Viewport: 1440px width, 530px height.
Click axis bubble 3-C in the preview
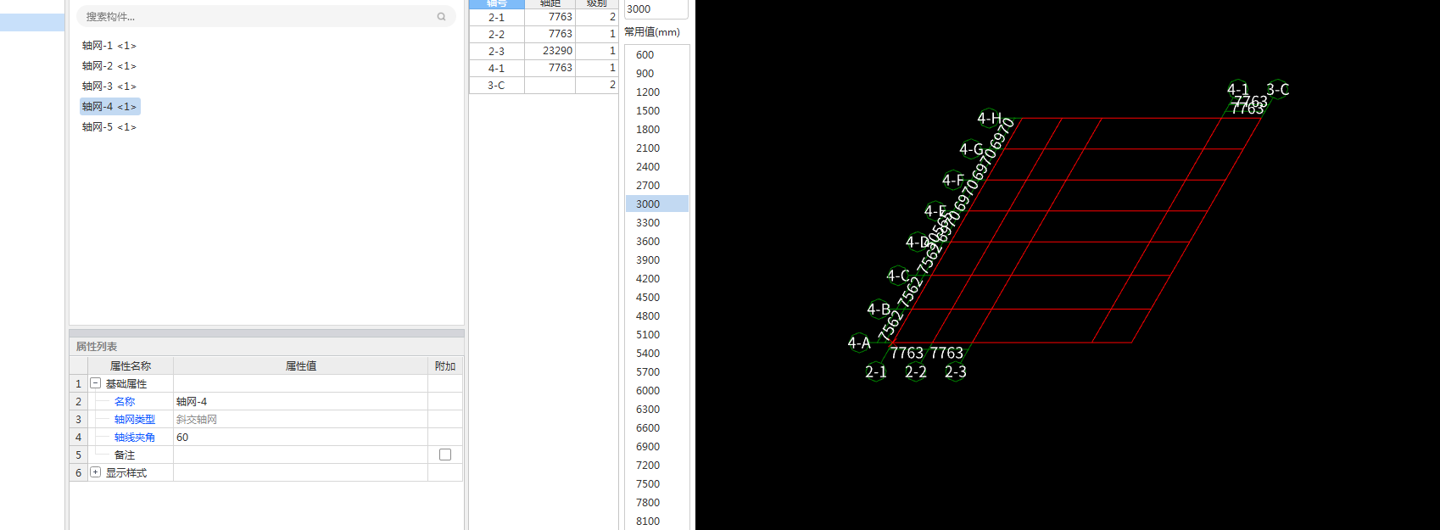click(1278, 89)
